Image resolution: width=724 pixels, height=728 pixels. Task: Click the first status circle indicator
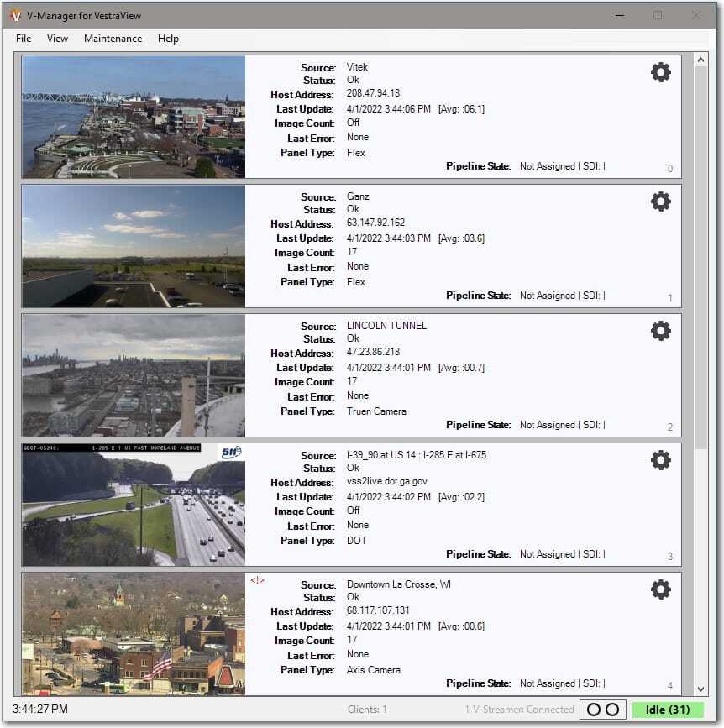(x=594, y=710)
